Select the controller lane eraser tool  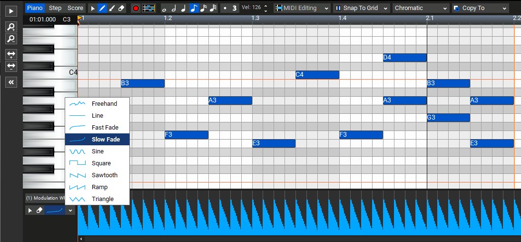39,211
